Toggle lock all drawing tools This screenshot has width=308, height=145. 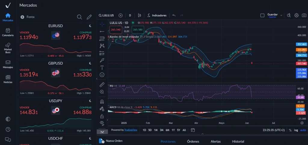(x=102, y=116)
